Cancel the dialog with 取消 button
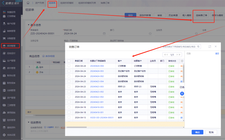225x140 pixels. tap(211, 132)
